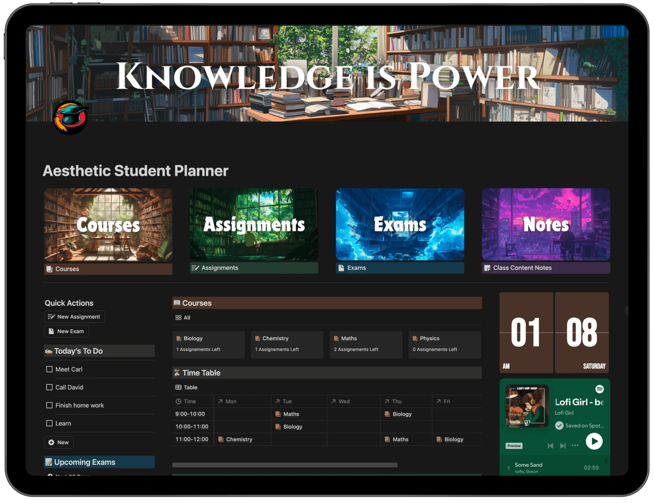
Task: Click the Class Content Notes icon
Action: [x=487, y=268]
